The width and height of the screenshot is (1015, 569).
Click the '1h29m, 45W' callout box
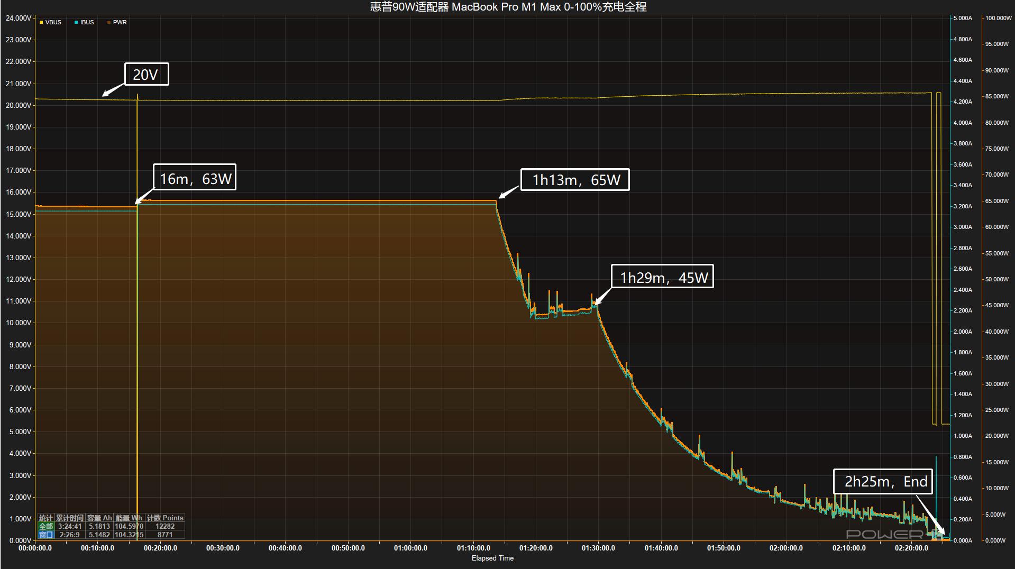click(663, 277)
